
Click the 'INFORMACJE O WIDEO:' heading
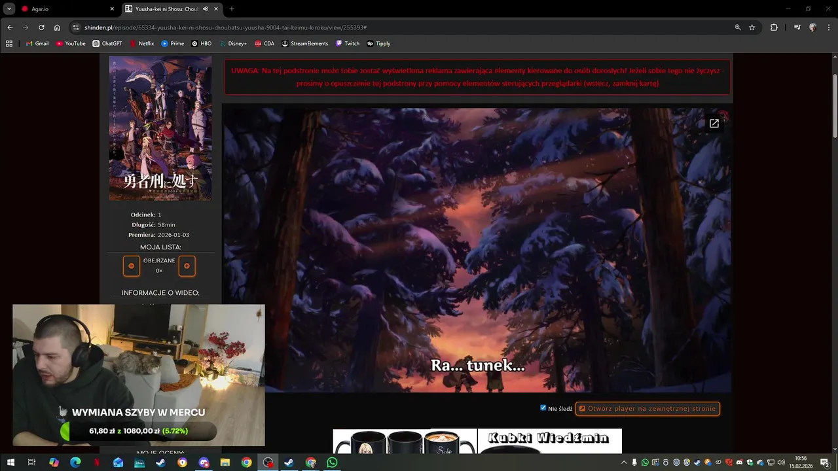(x=160, y=293)
